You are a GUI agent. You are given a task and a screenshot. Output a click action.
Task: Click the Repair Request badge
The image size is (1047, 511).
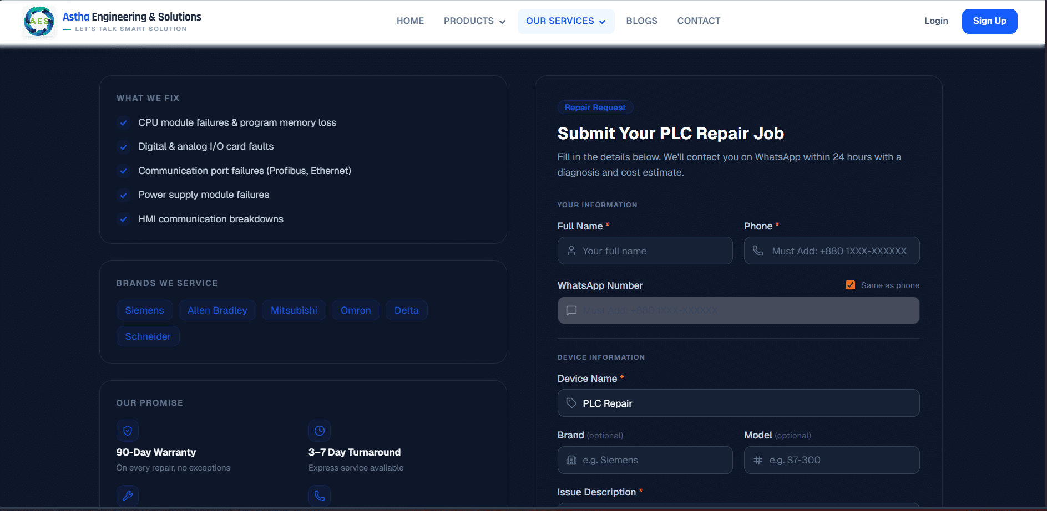pyautogui.click(x=595, y=108)
